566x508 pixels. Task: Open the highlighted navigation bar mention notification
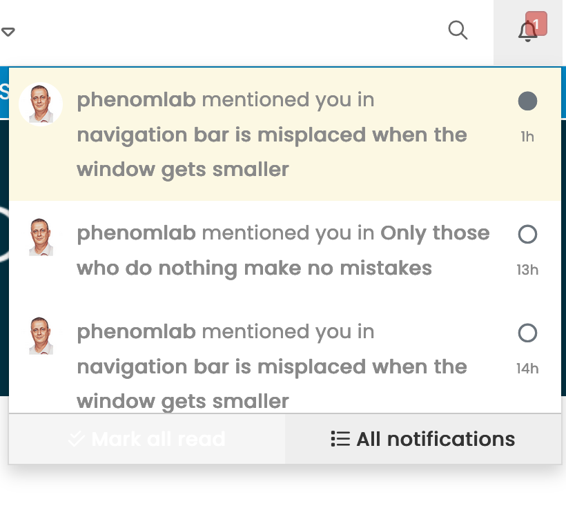(x=272, y=135)
